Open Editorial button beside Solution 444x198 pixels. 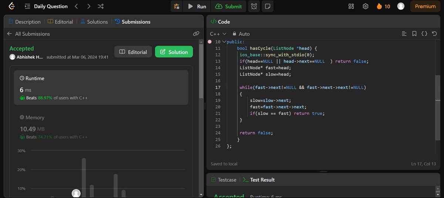(x=133, y=52)
